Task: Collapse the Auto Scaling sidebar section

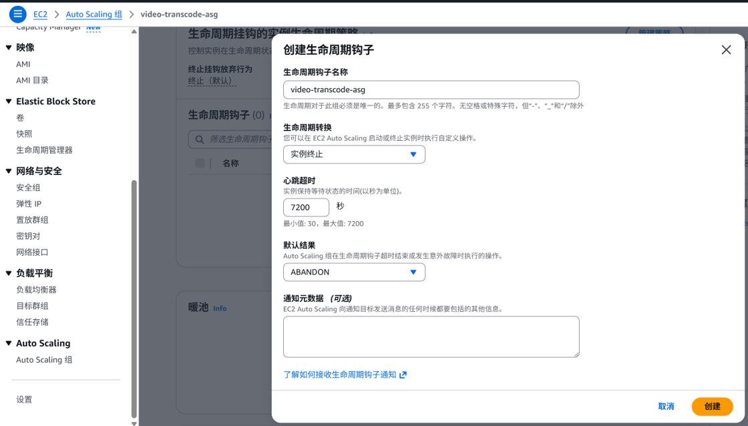Action: point(9,343)
